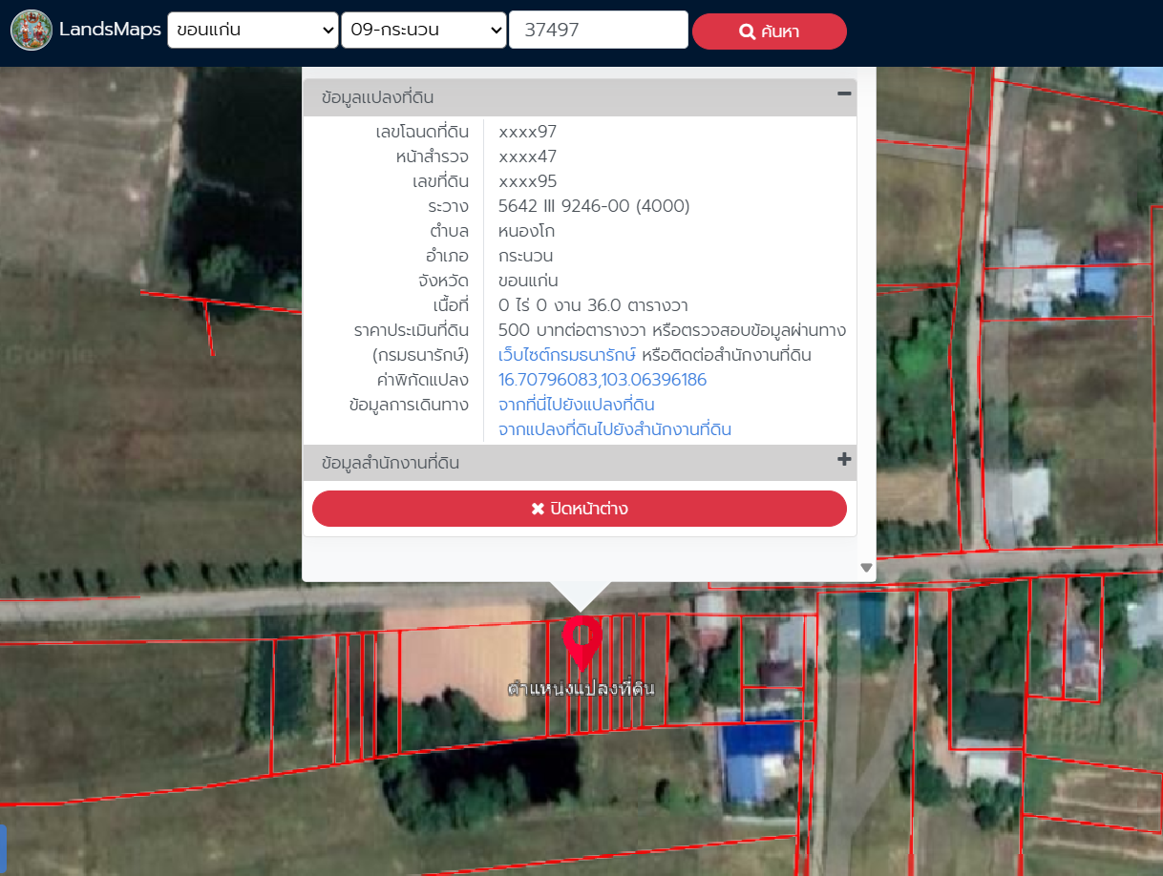1163x876 pixels.
Task: Open the ขอนแก่น province dropdown
Action: coord(252,31)
